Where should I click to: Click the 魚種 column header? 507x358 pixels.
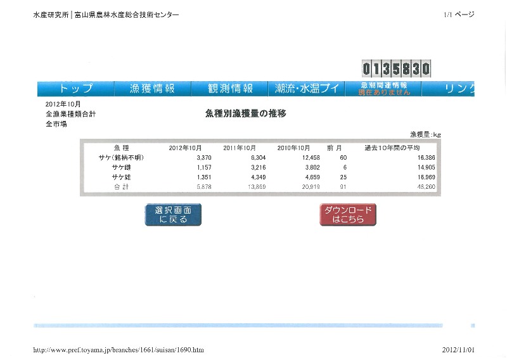(120, 148)
